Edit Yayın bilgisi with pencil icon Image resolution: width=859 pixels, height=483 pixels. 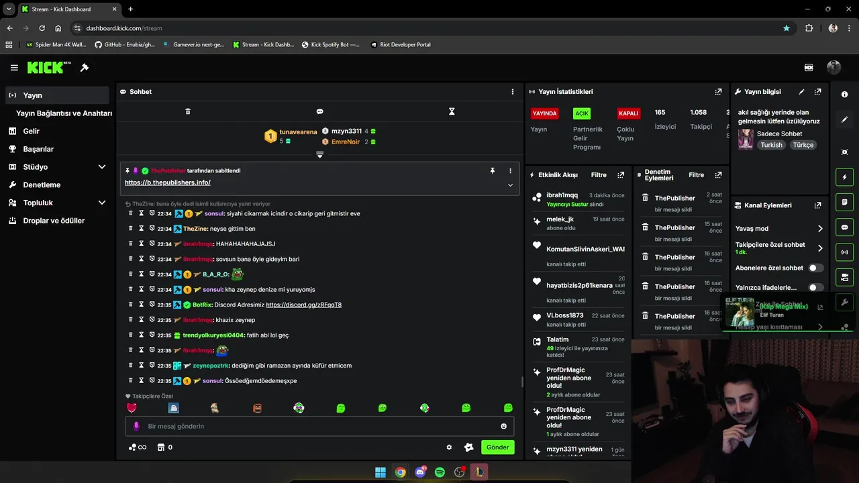click(801, 92)
